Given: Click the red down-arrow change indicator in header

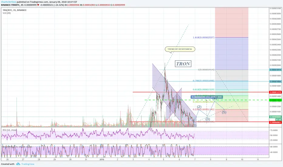Looking at the screenshot, I should click(38, 5).
